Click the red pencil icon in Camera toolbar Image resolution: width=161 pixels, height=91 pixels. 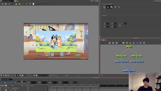(23, 4)
